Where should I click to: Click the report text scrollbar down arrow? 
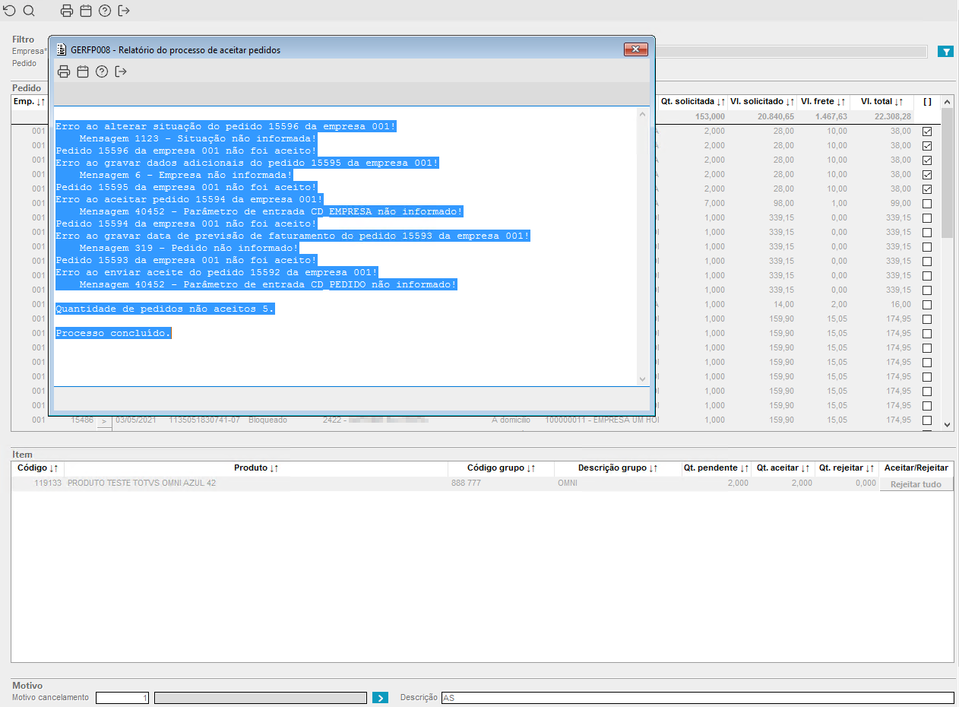click(643, 379)
